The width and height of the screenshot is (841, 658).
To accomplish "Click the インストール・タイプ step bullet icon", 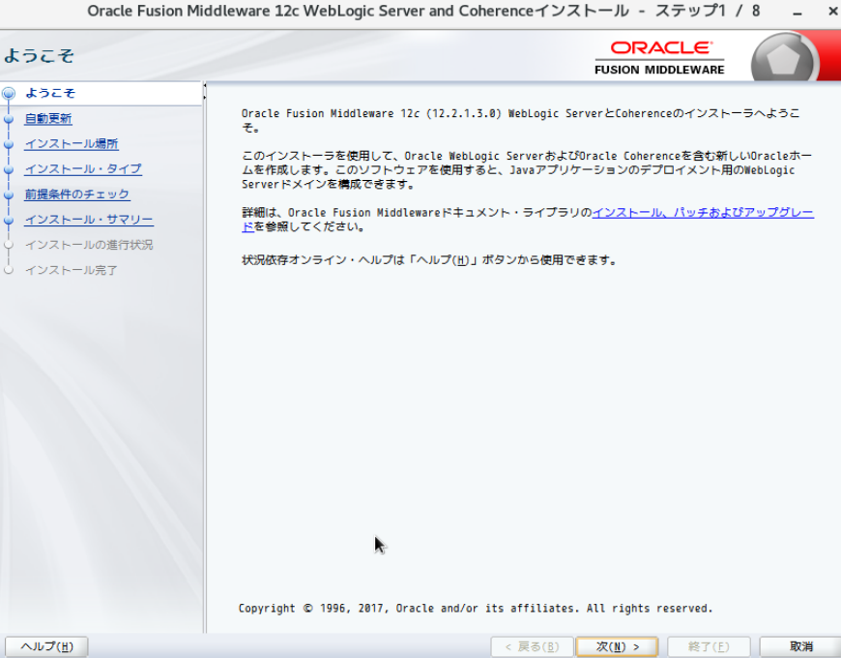I will pyautogui.click(x=9, y=169).
